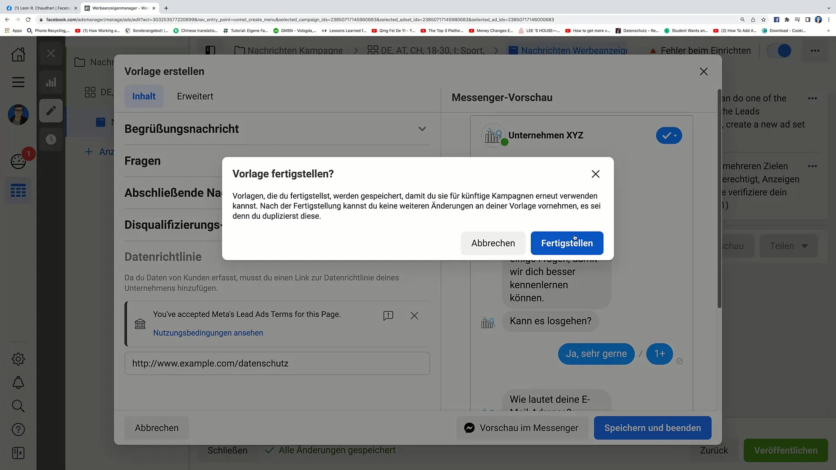The width and height of the screenshot is (836, 470).
Task: Click the search icon in left sidebar
Action: [18, 406]
